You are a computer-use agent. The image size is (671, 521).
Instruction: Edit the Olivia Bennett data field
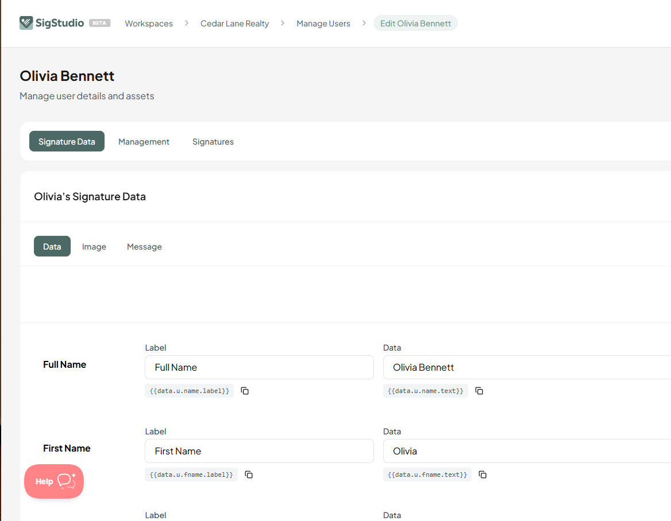pos(527,367)
